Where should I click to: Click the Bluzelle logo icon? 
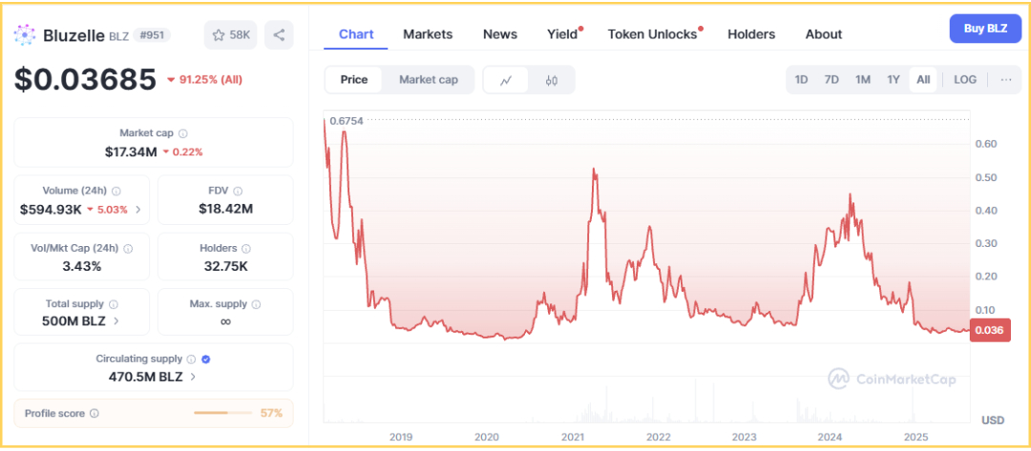click(x=25, y=35)
